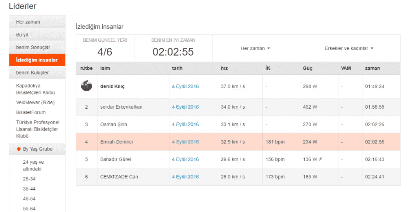Viewport: 416px width, 212px height.
Task: Click the 34.0 km / s speed value
Action: (x=233, y=107)
